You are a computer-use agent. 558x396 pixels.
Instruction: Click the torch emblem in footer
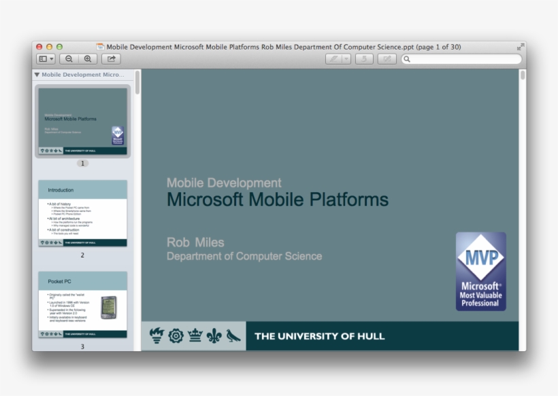click(x=157, y=336)
